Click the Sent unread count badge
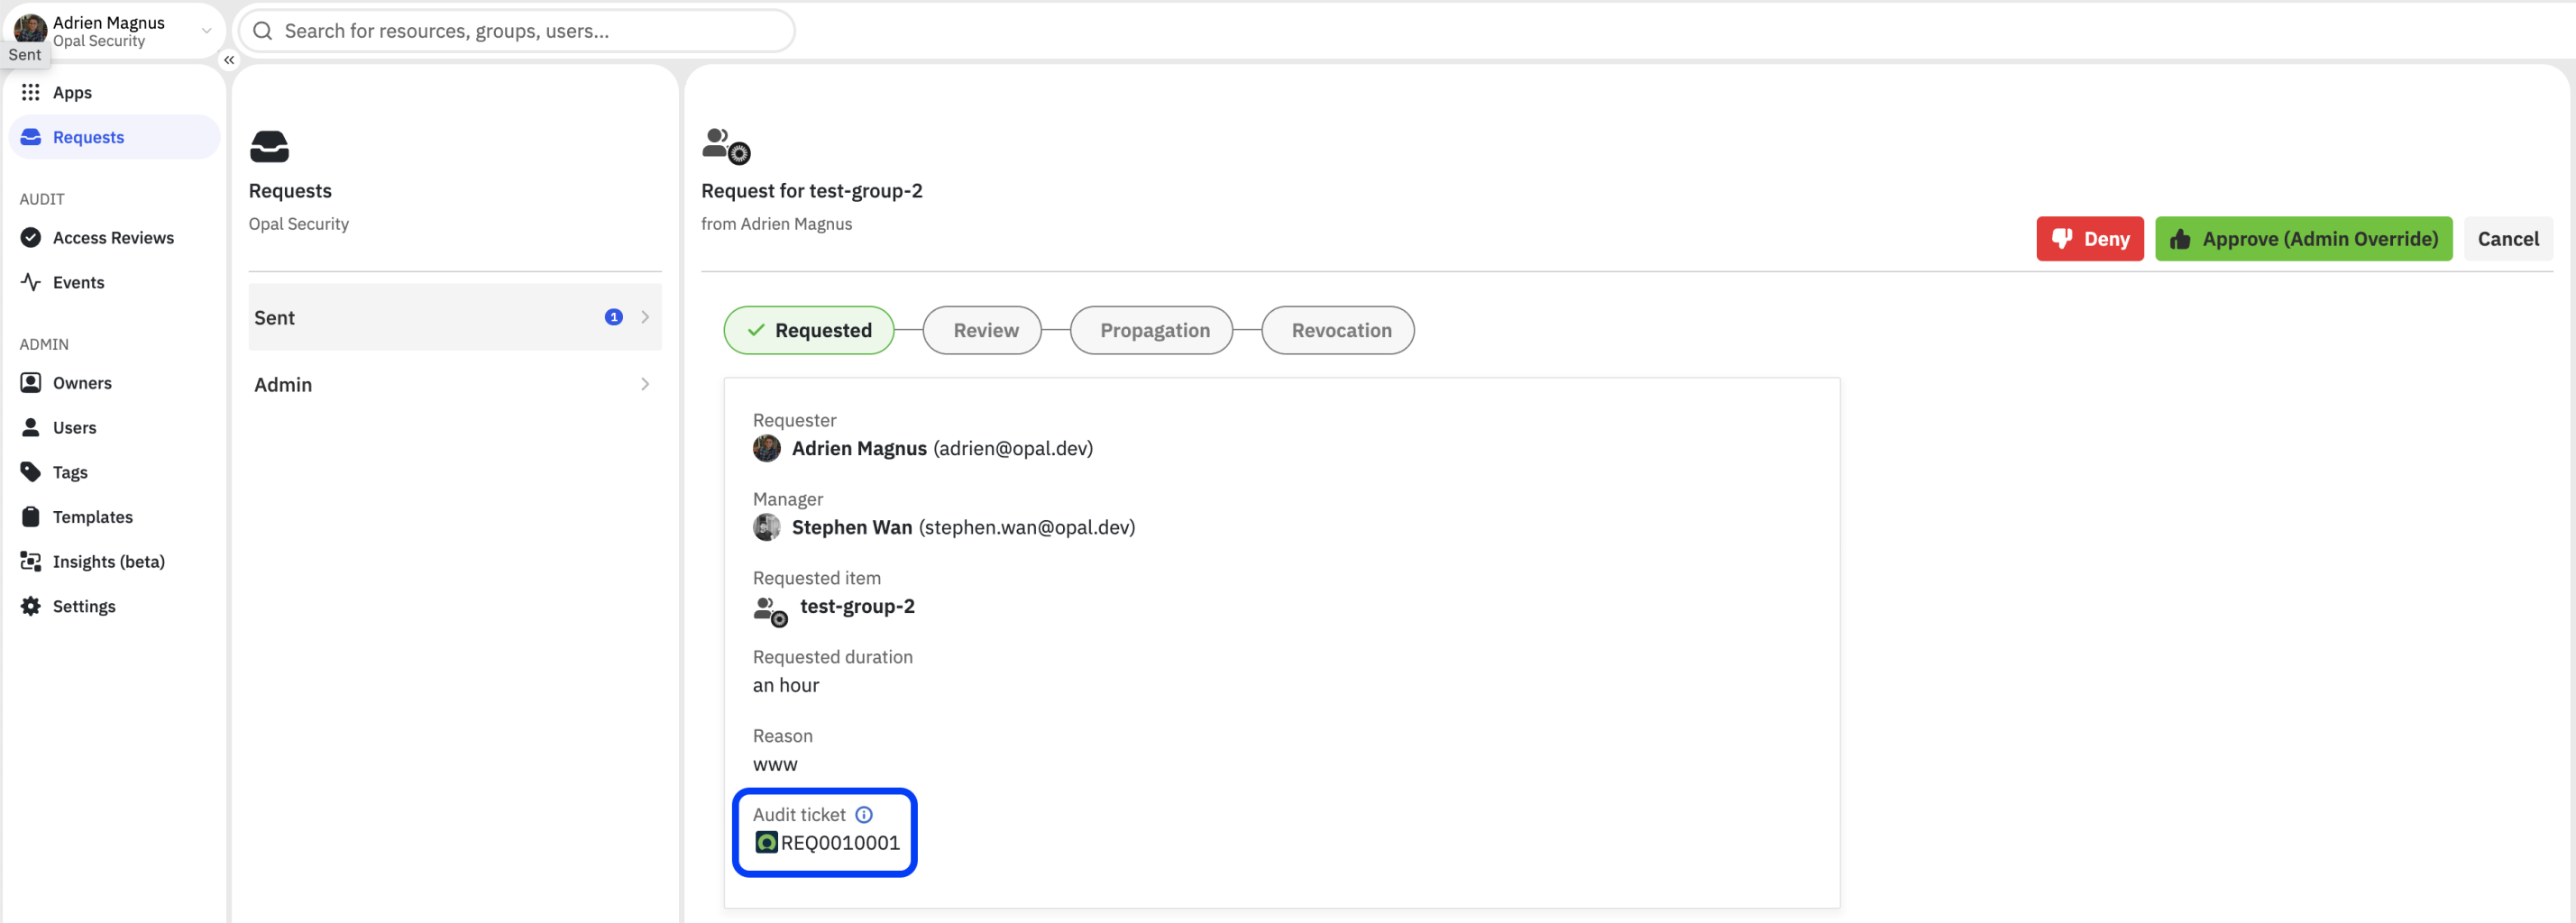This screenshot has width=2576, height=923. point(614,317)
